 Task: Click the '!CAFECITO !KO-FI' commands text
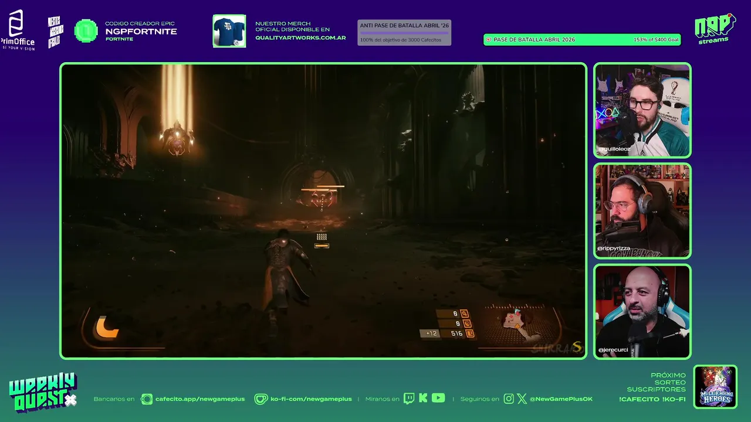click(652, 399)
